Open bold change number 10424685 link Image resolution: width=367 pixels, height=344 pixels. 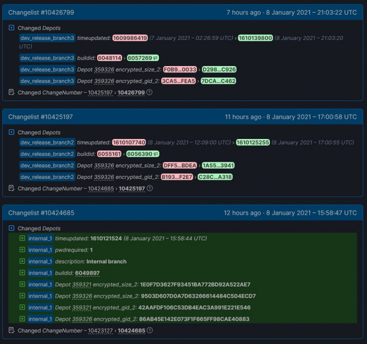point(131,331)
